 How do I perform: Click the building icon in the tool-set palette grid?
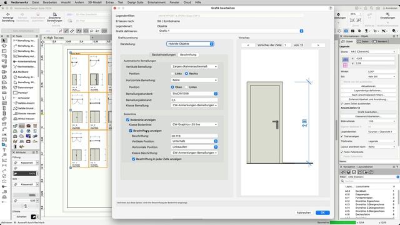pos(28,126)
